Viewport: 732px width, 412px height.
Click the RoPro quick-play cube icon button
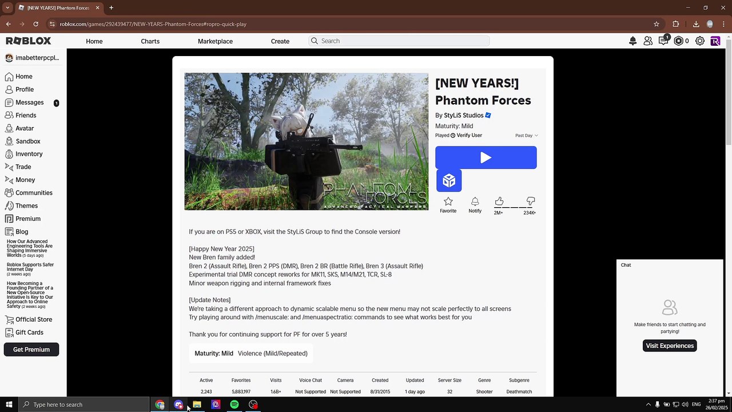coord(449,181)
